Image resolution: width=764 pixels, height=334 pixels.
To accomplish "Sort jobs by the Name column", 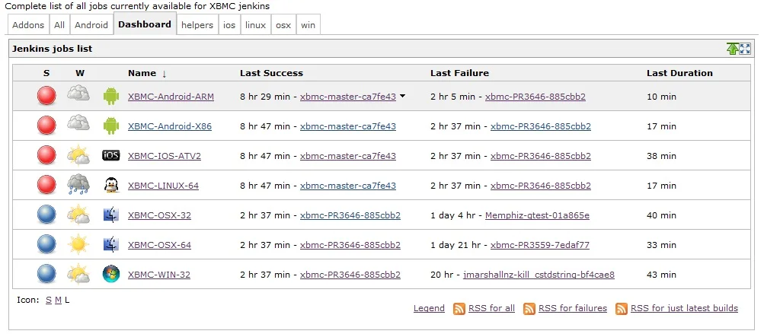I will coord(142,73).
